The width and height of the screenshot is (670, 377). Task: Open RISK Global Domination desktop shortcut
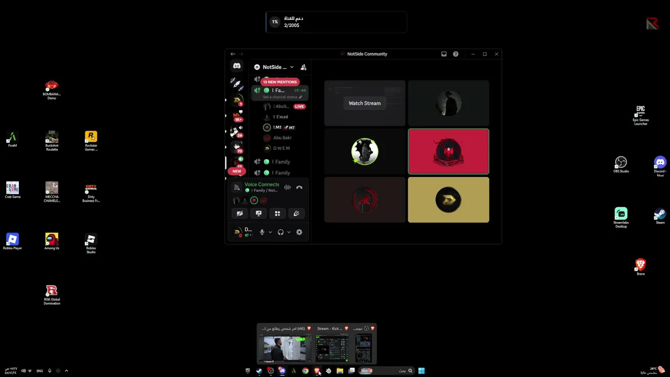(52, 295)
